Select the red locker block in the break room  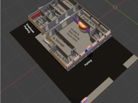click(35, 15)
